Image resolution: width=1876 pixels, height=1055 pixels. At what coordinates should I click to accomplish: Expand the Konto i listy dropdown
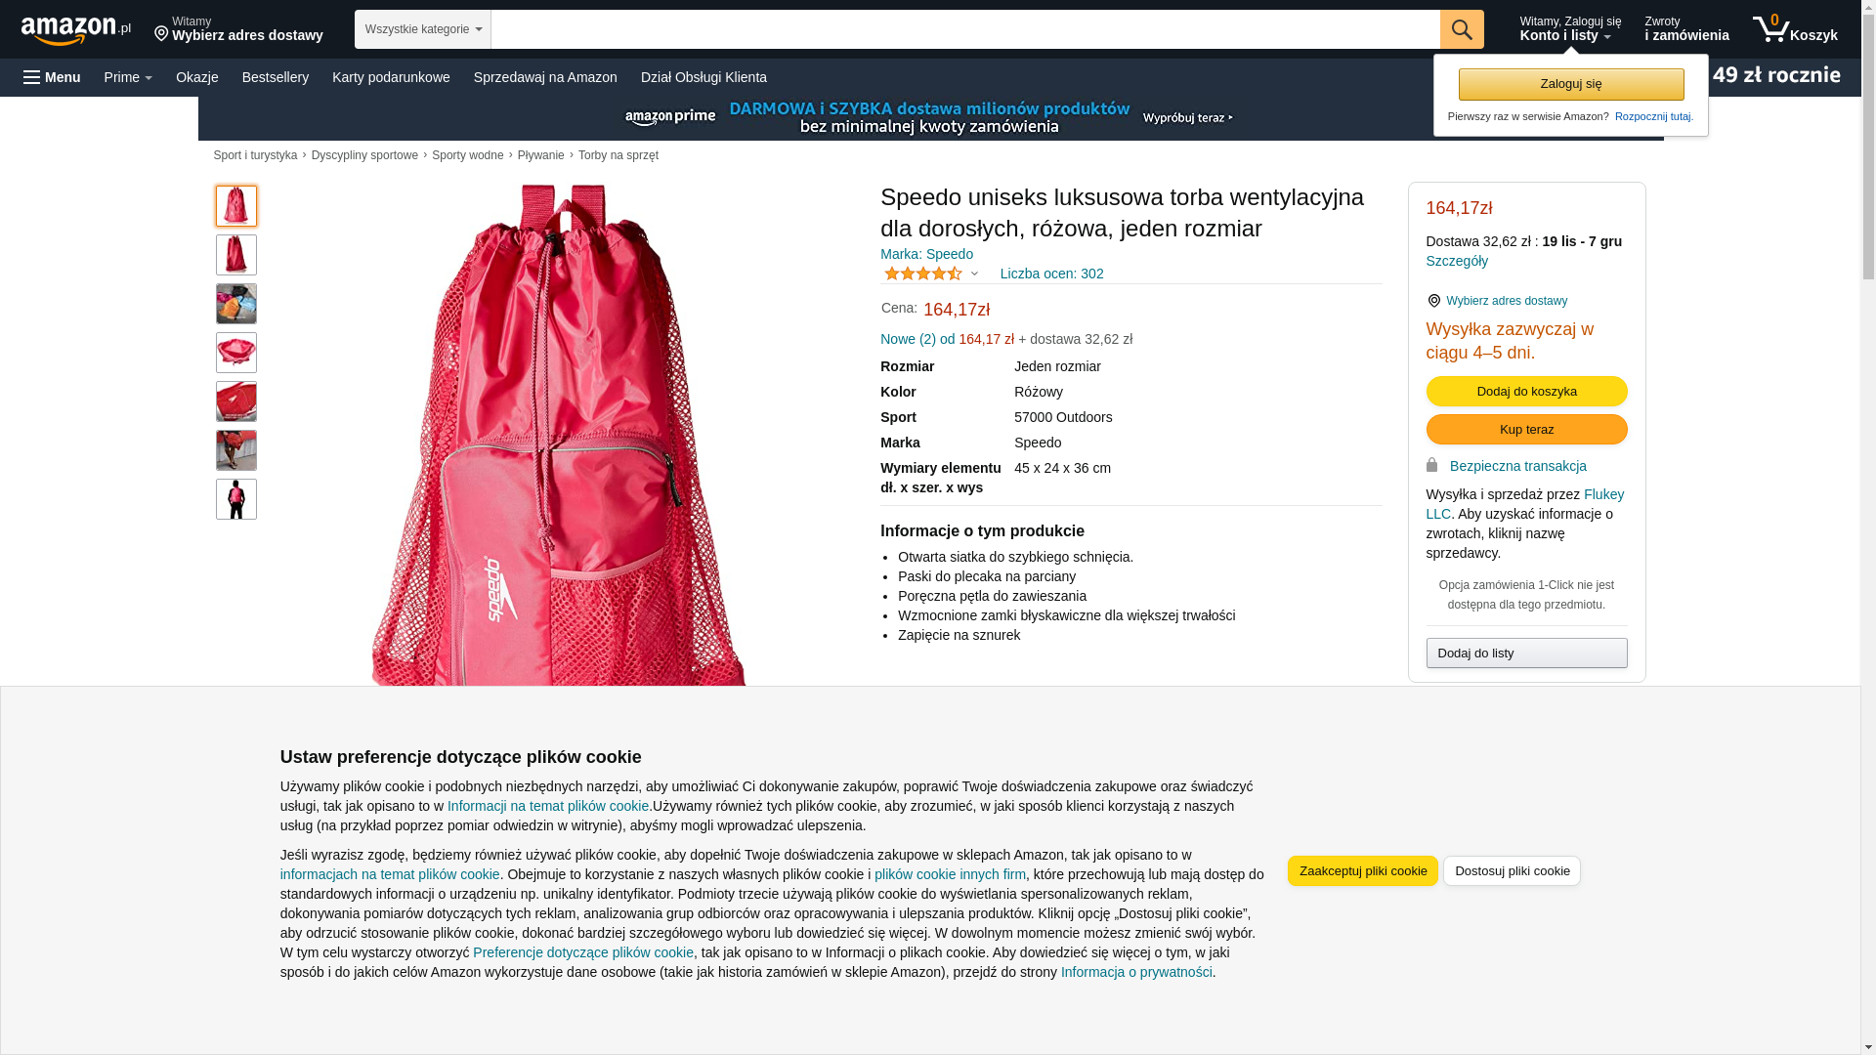[x=1569, y=29]
